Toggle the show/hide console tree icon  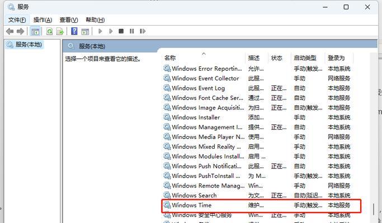tap(35, 31)
